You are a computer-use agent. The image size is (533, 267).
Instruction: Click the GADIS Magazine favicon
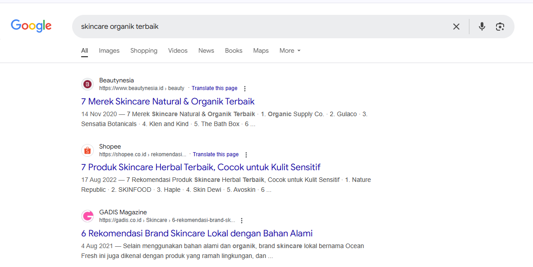[87, 216]
